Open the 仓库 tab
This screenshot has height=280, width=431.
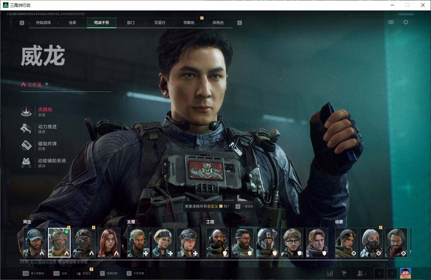point(72,23)
